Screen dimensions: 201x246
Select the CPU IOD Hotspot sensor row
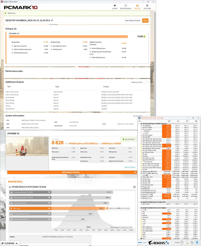169,135
